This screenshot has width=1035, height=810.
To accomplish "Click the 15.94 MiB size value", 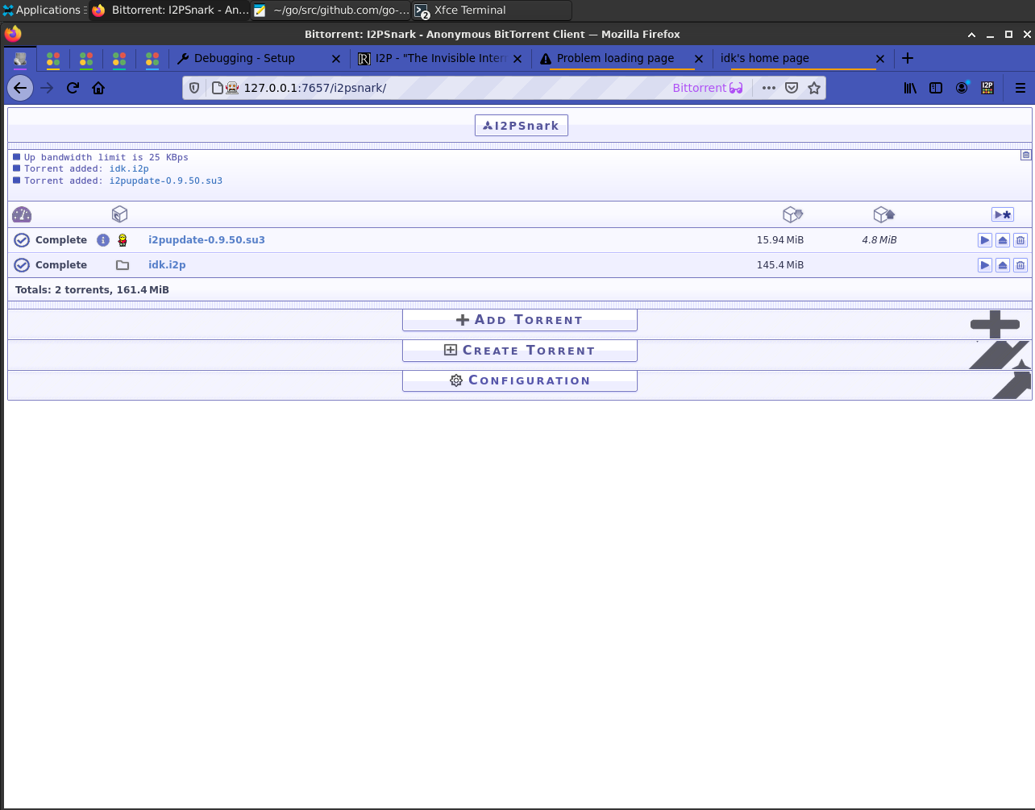I will point(779,240).
